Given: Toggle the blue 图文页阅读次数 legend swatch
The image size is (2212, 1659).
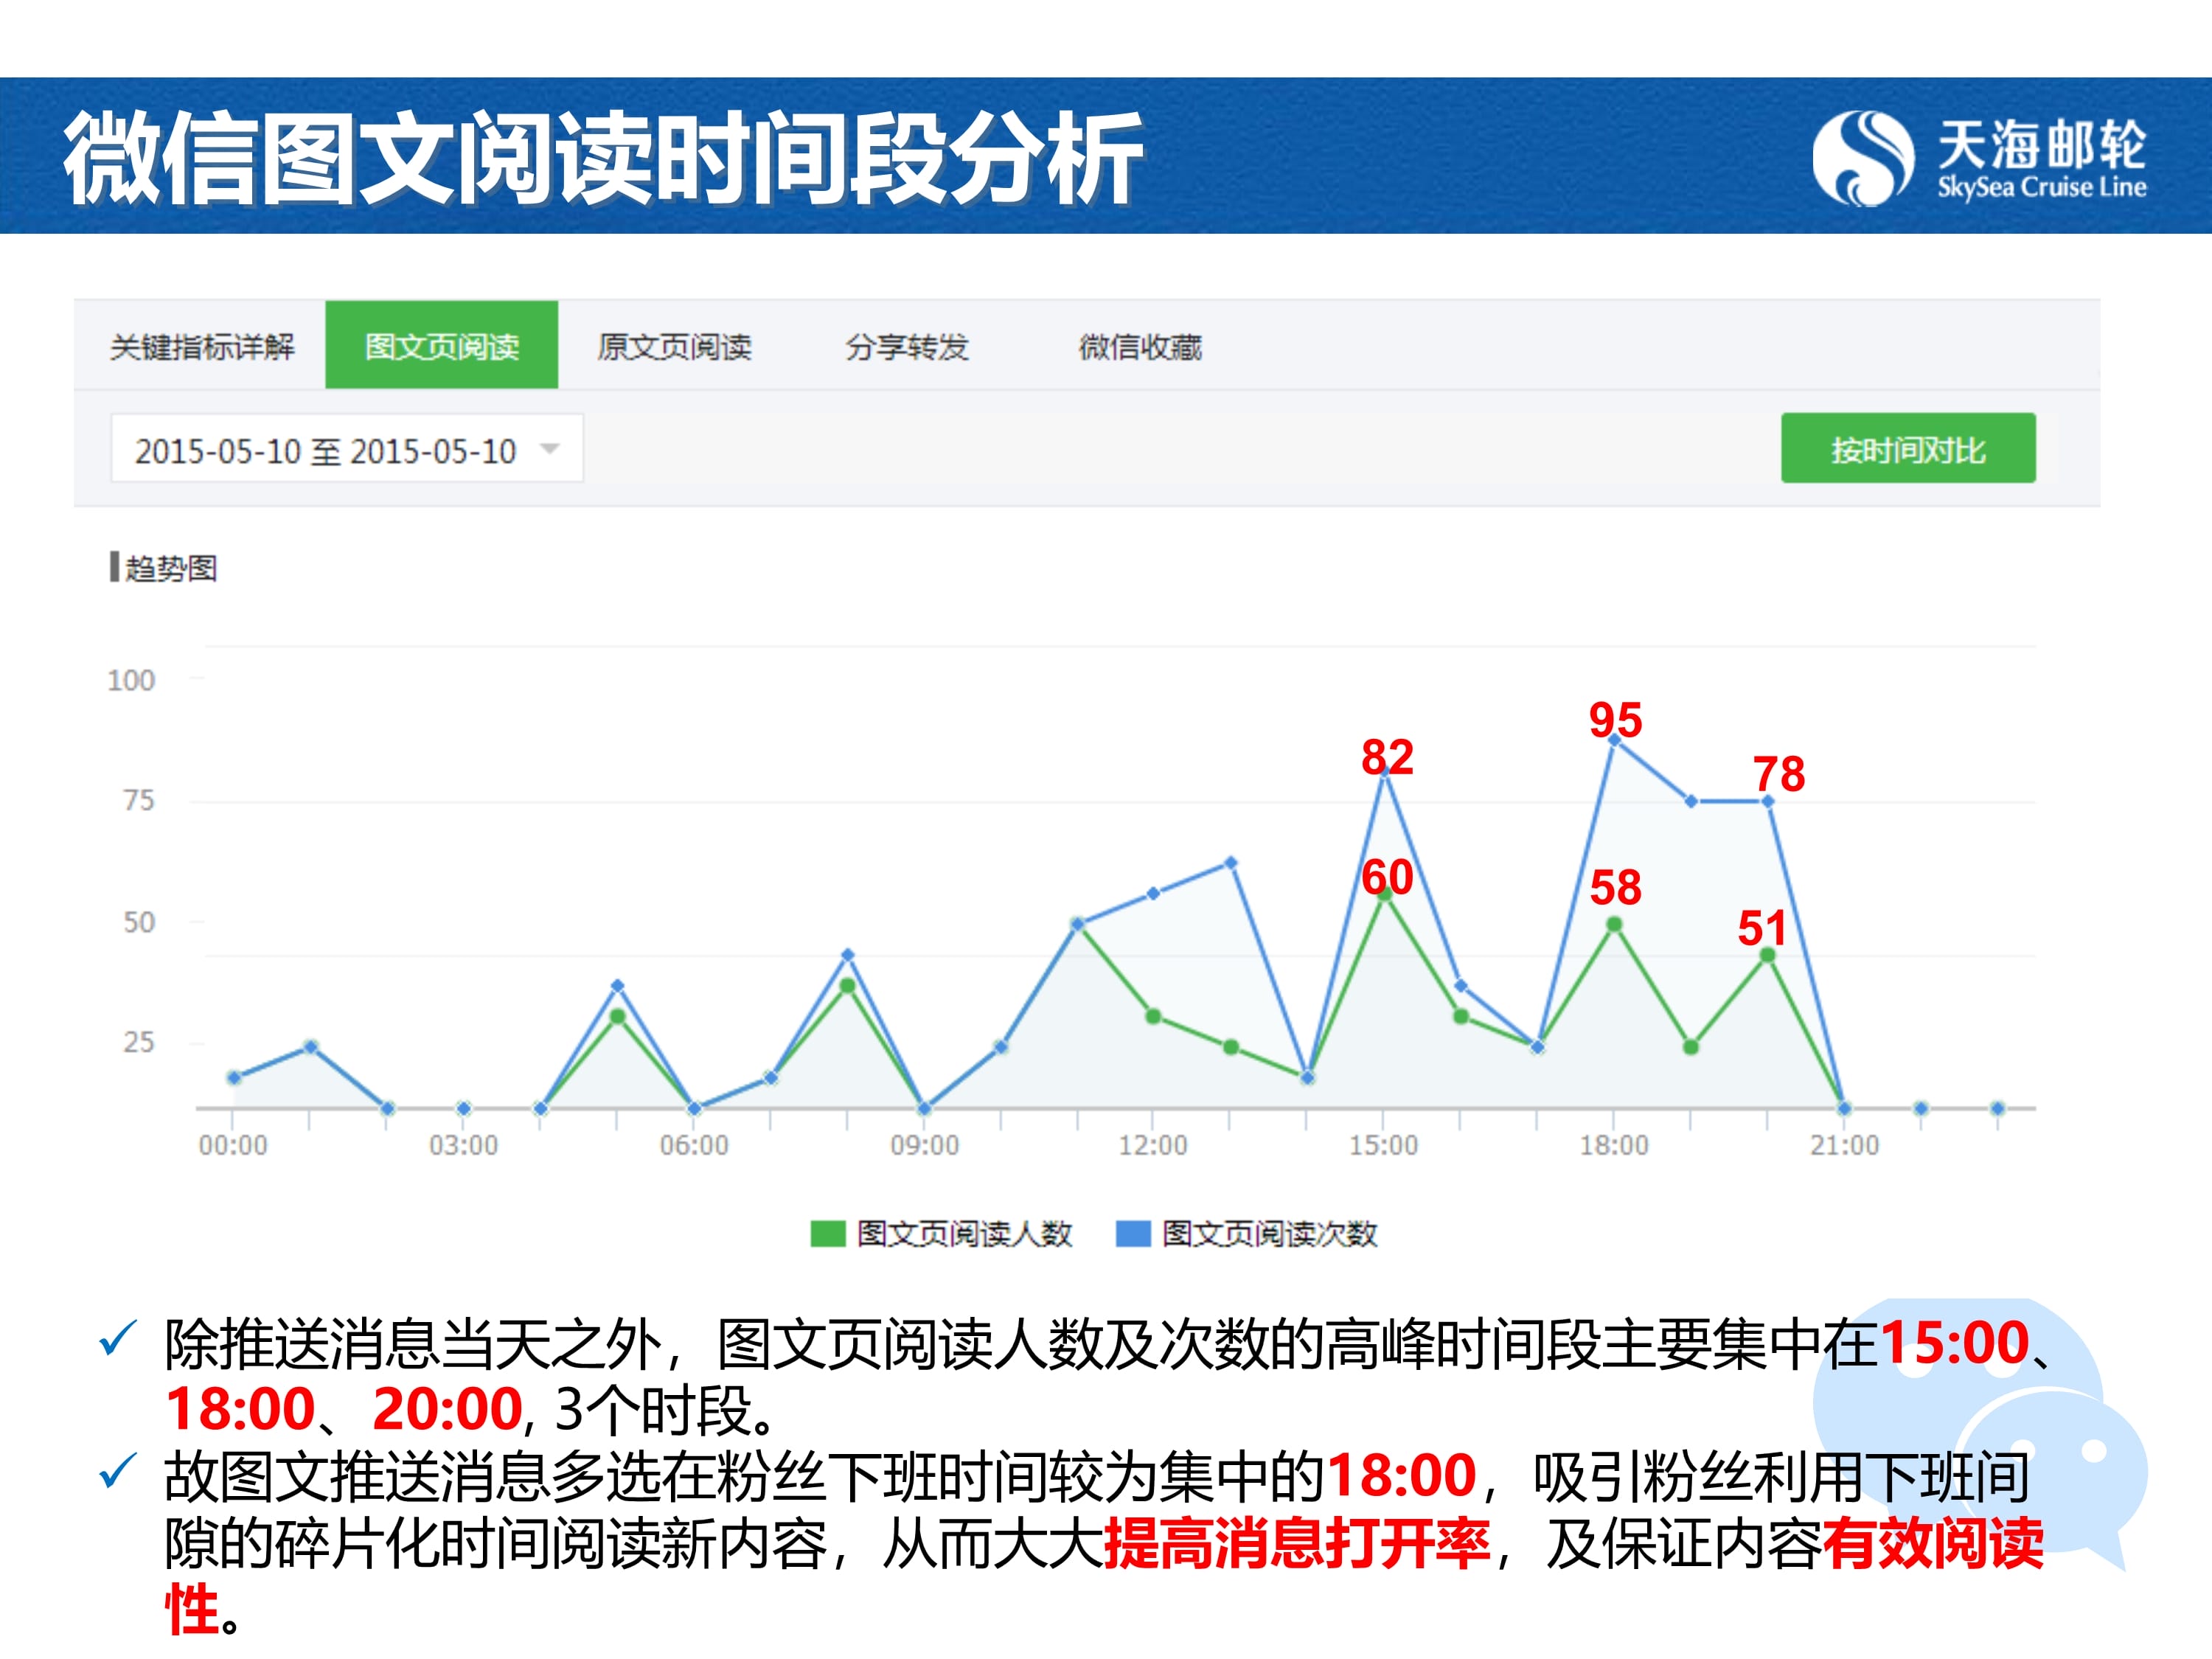Looking at the screenshot, I should pyautogui.click(x=1133, y=1234).
